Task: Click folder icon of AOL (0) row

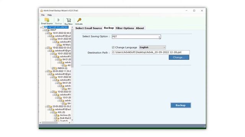Action: pos(56,112)
